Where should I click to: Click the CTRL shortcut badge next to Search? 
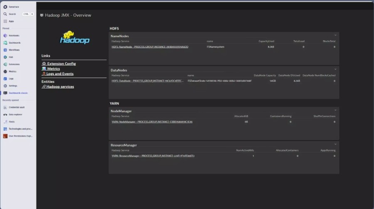coord(26,14)
